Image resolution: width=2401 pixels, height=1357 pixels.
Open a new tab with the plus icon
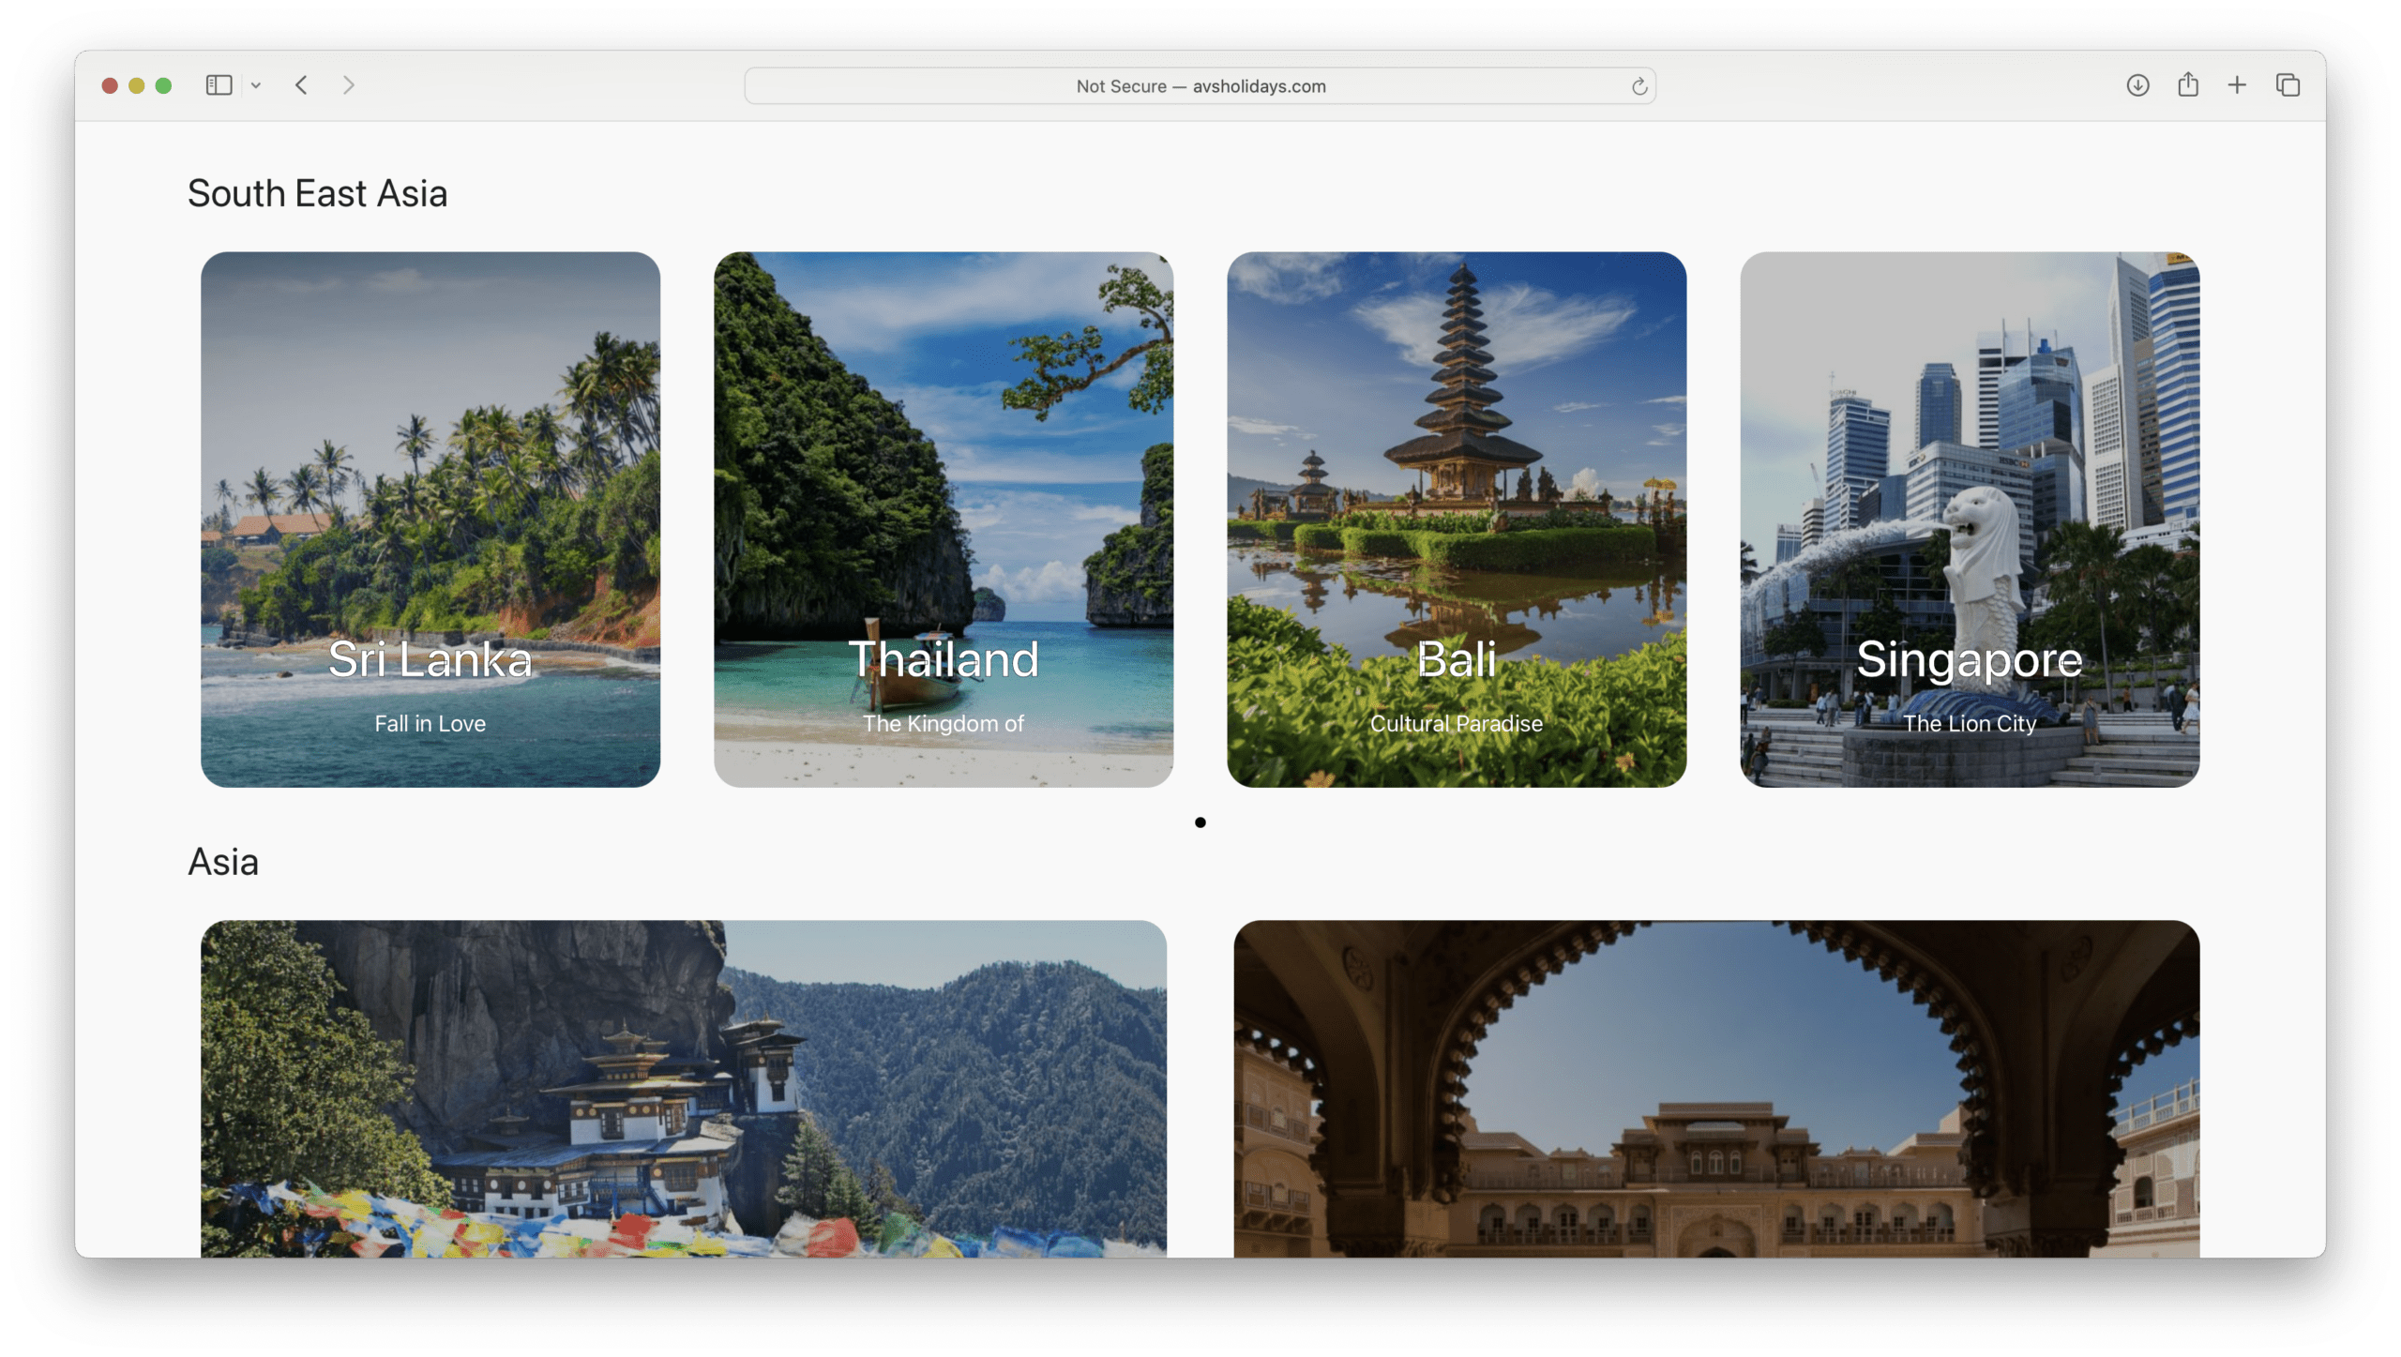[x=2238, y=85]
